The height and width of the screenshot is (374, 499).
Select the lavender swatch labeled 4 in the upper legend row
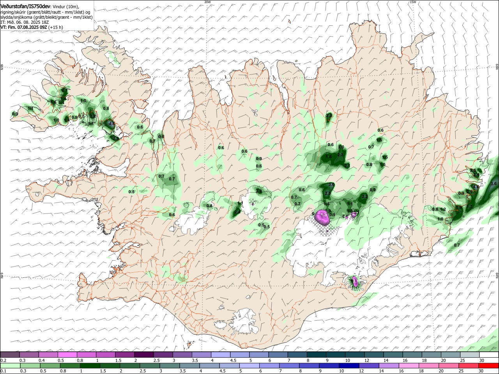(x=220, y=355)
